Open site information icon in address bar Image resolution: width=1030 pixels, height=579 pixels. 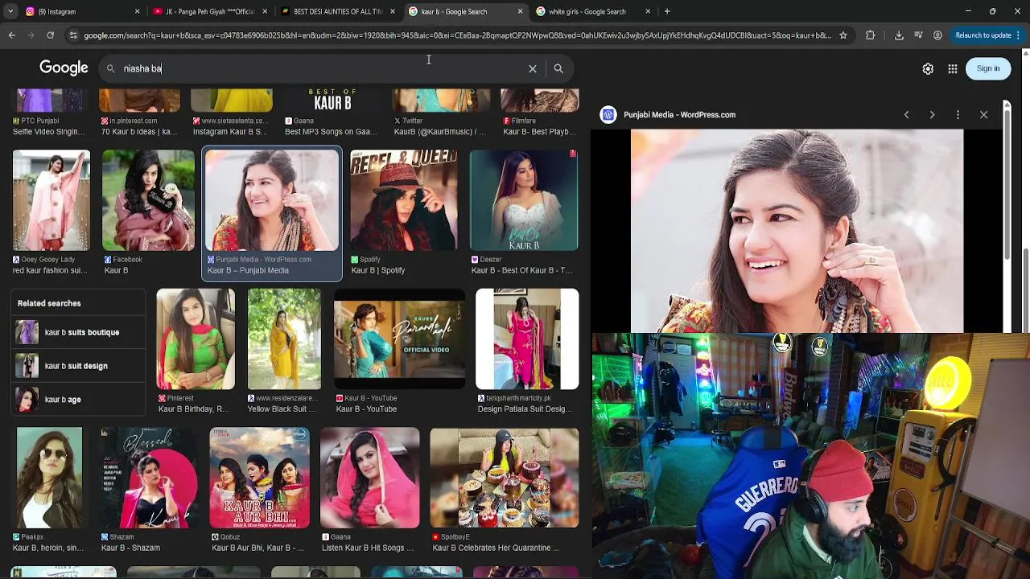pyautogui.click(x=73, y=35)
